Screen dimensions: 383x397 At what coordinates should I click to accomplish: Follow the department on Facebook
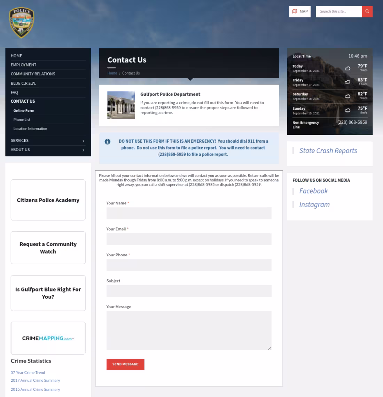(313, 191)
